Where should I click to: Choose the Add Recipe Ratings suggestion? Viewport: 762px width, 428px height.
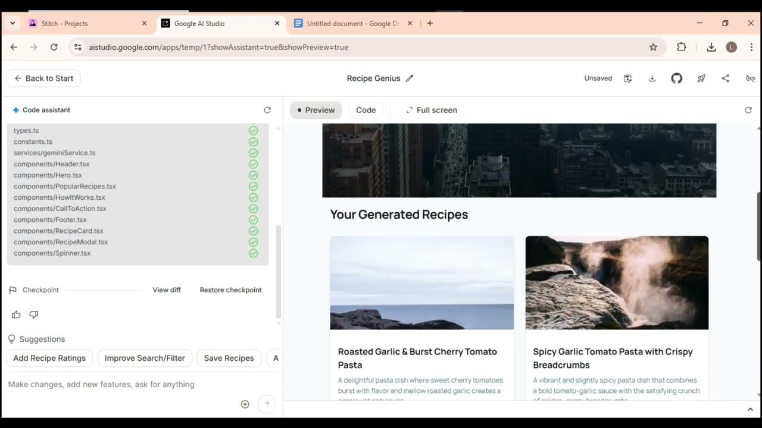pyautogui.click(x=49, y=358)
